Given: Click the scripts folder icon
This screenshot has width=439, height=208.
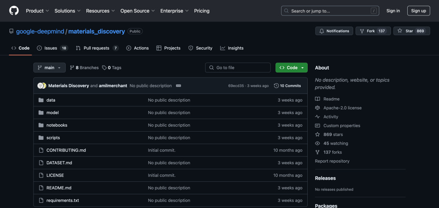Looking at the screenshot, I should (x=41, y=138).
